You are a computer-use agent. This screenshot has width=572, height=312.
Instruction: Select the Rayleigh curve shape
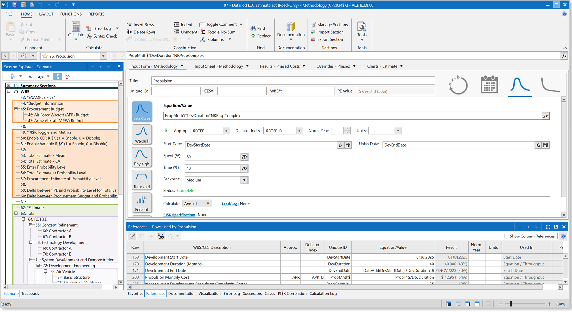point(142,157)
